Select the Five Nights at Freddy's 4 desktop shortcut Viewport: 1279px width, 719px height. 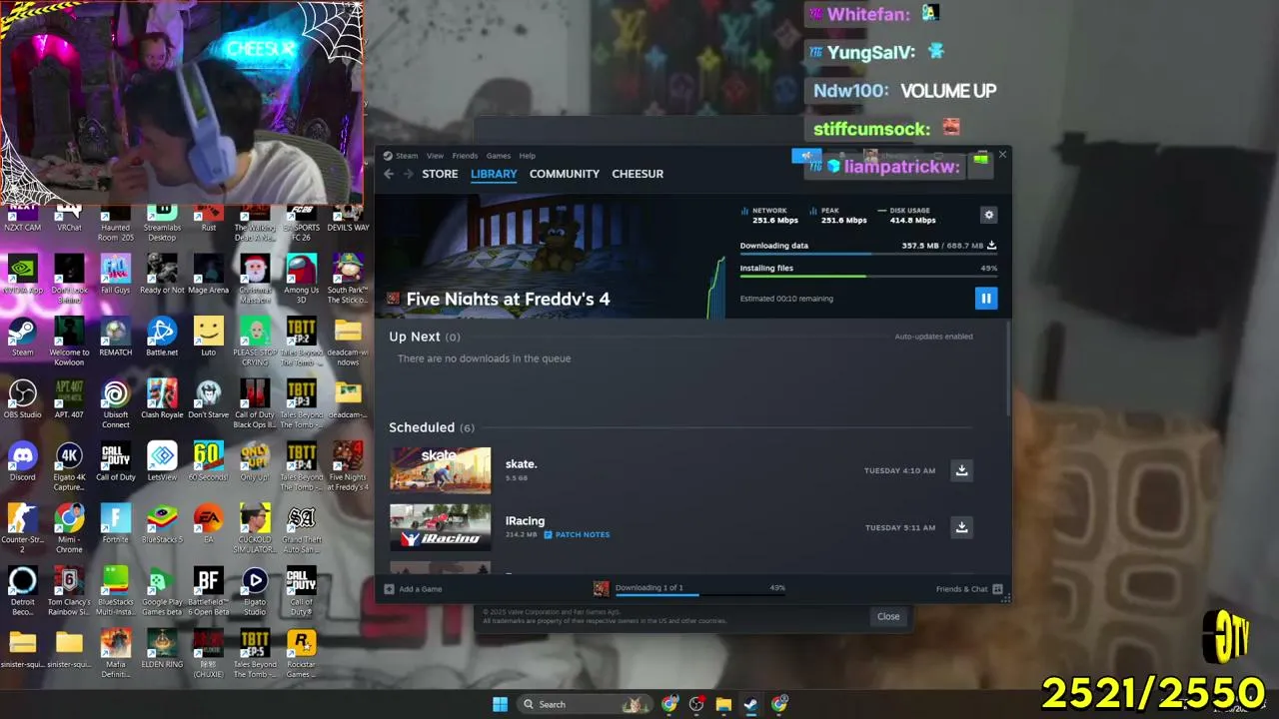348,467
